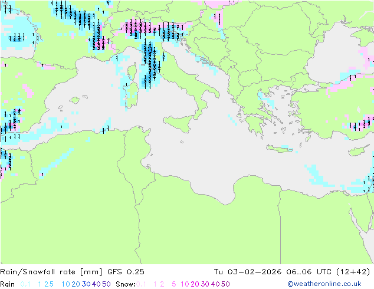
Task: Pick snow legend value 5
Action: click(x=174, y=284)
